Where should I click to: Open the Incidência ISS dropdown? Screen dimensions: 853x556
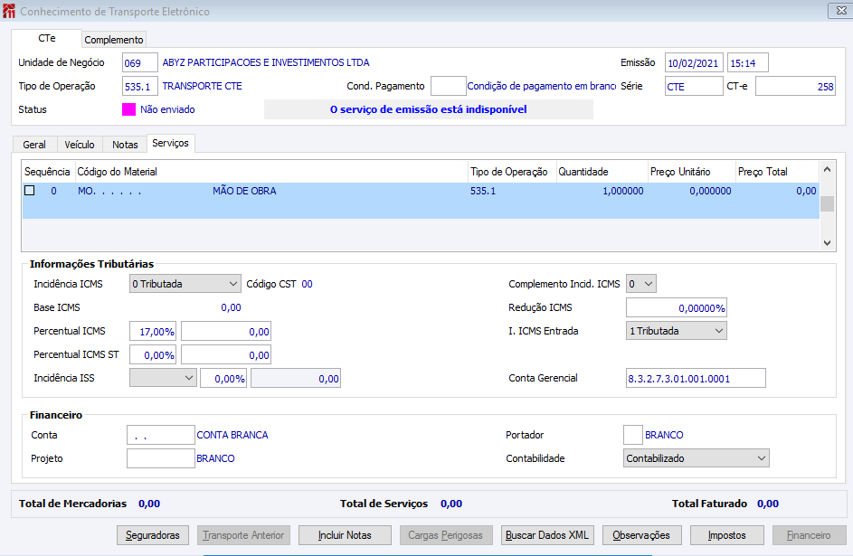pos(163,378)
